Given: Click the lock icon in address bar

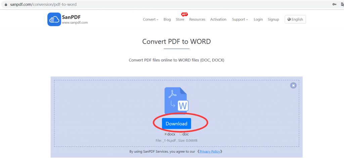Looking at the screenshot, I should coord(6,4).
